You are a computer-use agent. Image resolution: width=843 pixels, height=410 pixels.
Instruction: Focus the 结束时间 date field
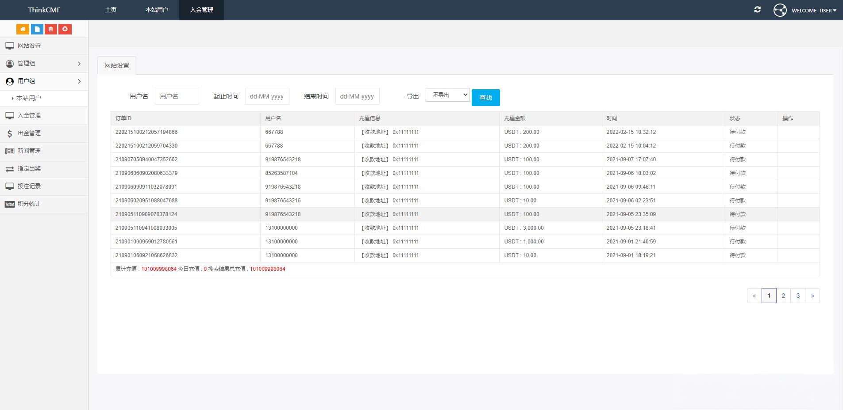[358, 96]
